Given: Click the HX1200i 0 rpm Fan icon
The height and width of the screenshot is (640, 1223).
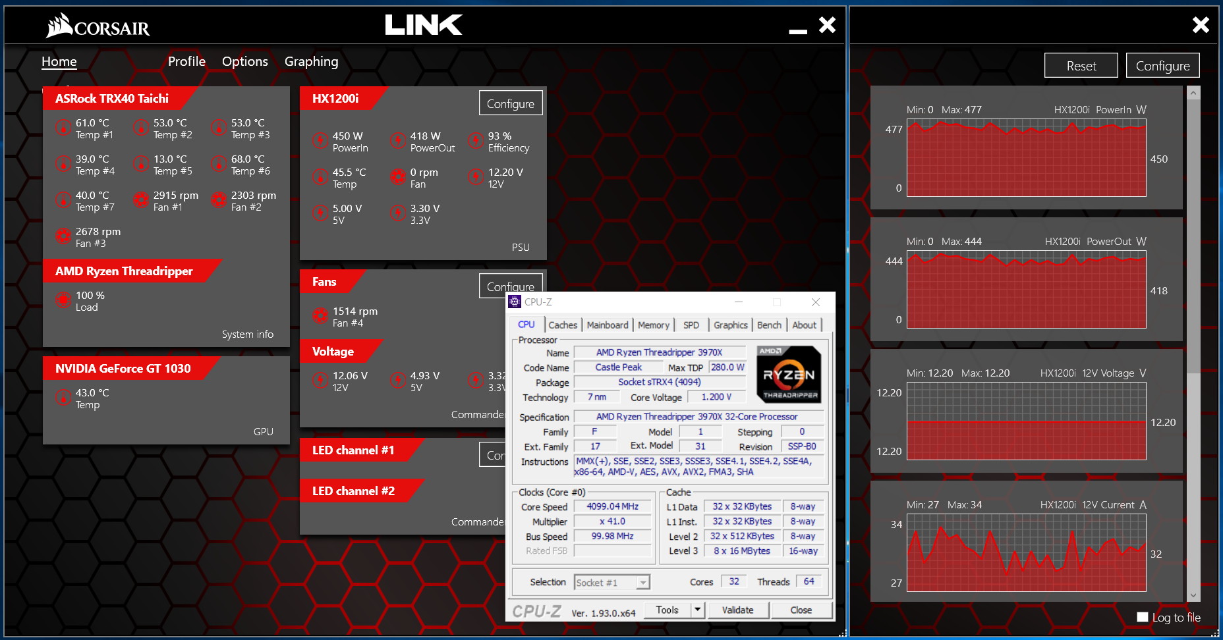Looking at the screenshot, I should coord(398,177).
